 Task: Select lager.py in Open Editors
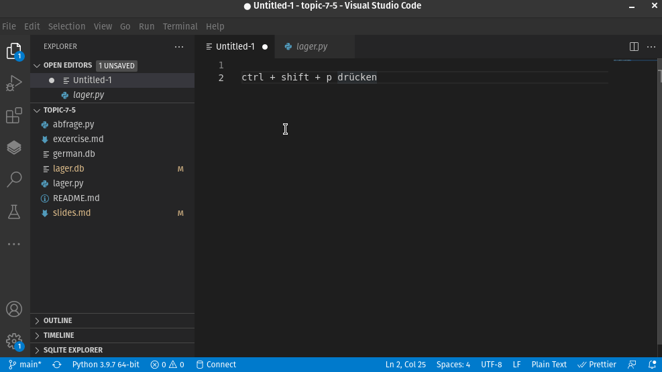[x=112, y=95]
